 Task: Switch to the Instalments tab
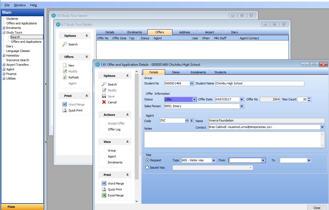(198, 72)
